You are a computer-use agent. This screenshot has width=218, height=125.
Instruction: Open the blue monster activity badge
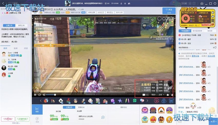pos(145,119)
